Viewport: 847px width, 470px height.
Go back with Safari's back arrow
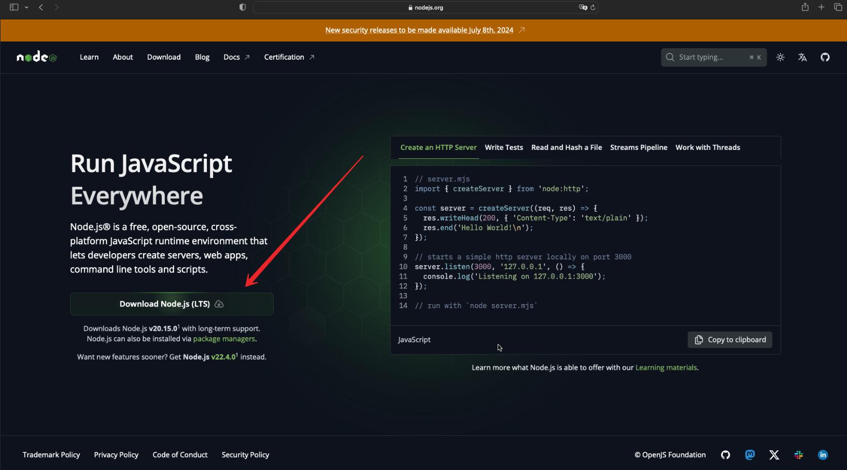click(x=41, y=7)
